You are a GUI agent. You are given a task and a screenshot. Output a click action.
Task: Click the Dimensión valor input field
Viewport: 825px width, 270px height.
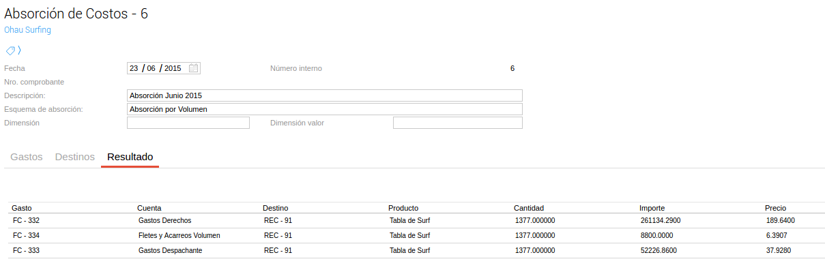click(458, 123)
